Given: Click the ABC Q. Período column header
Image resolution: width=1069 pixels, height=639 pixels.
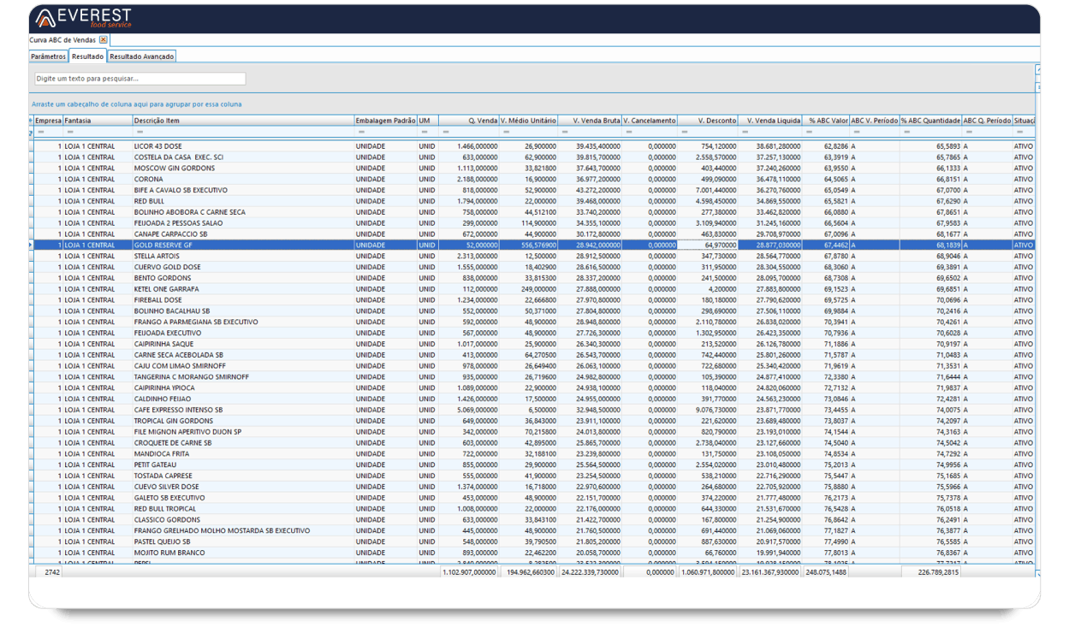Looking at the screenshot, I should [x=987, y=121].
